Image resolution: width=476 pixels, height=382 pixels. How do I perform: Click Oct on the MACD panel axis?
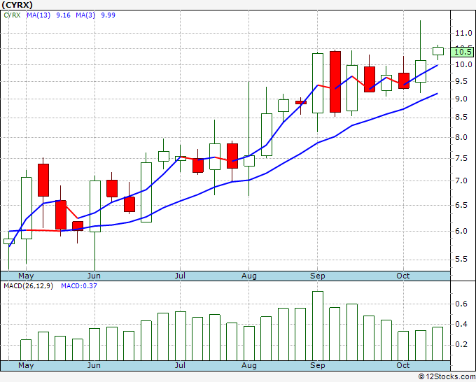click(x=403, y=365)
